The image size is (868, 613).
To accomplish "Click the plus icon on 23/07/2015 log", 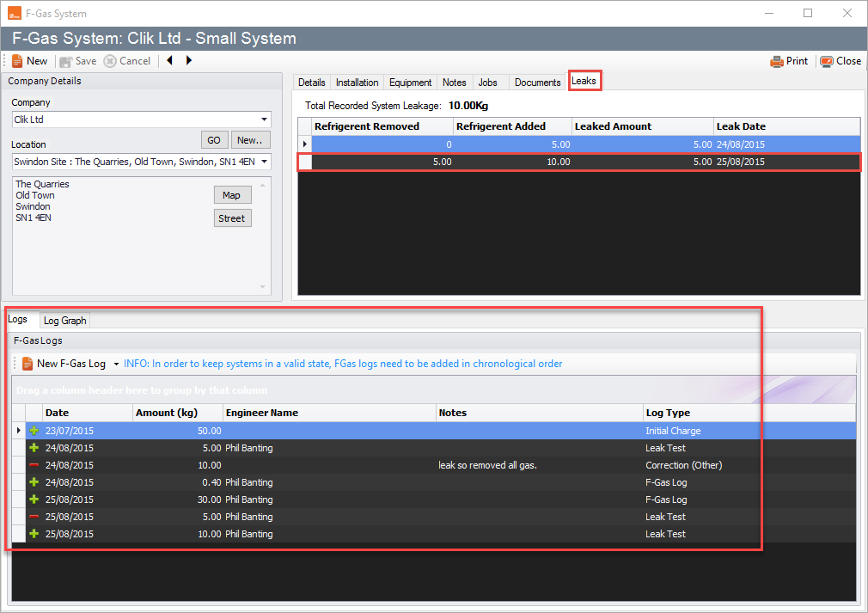I will coord(34,431).
